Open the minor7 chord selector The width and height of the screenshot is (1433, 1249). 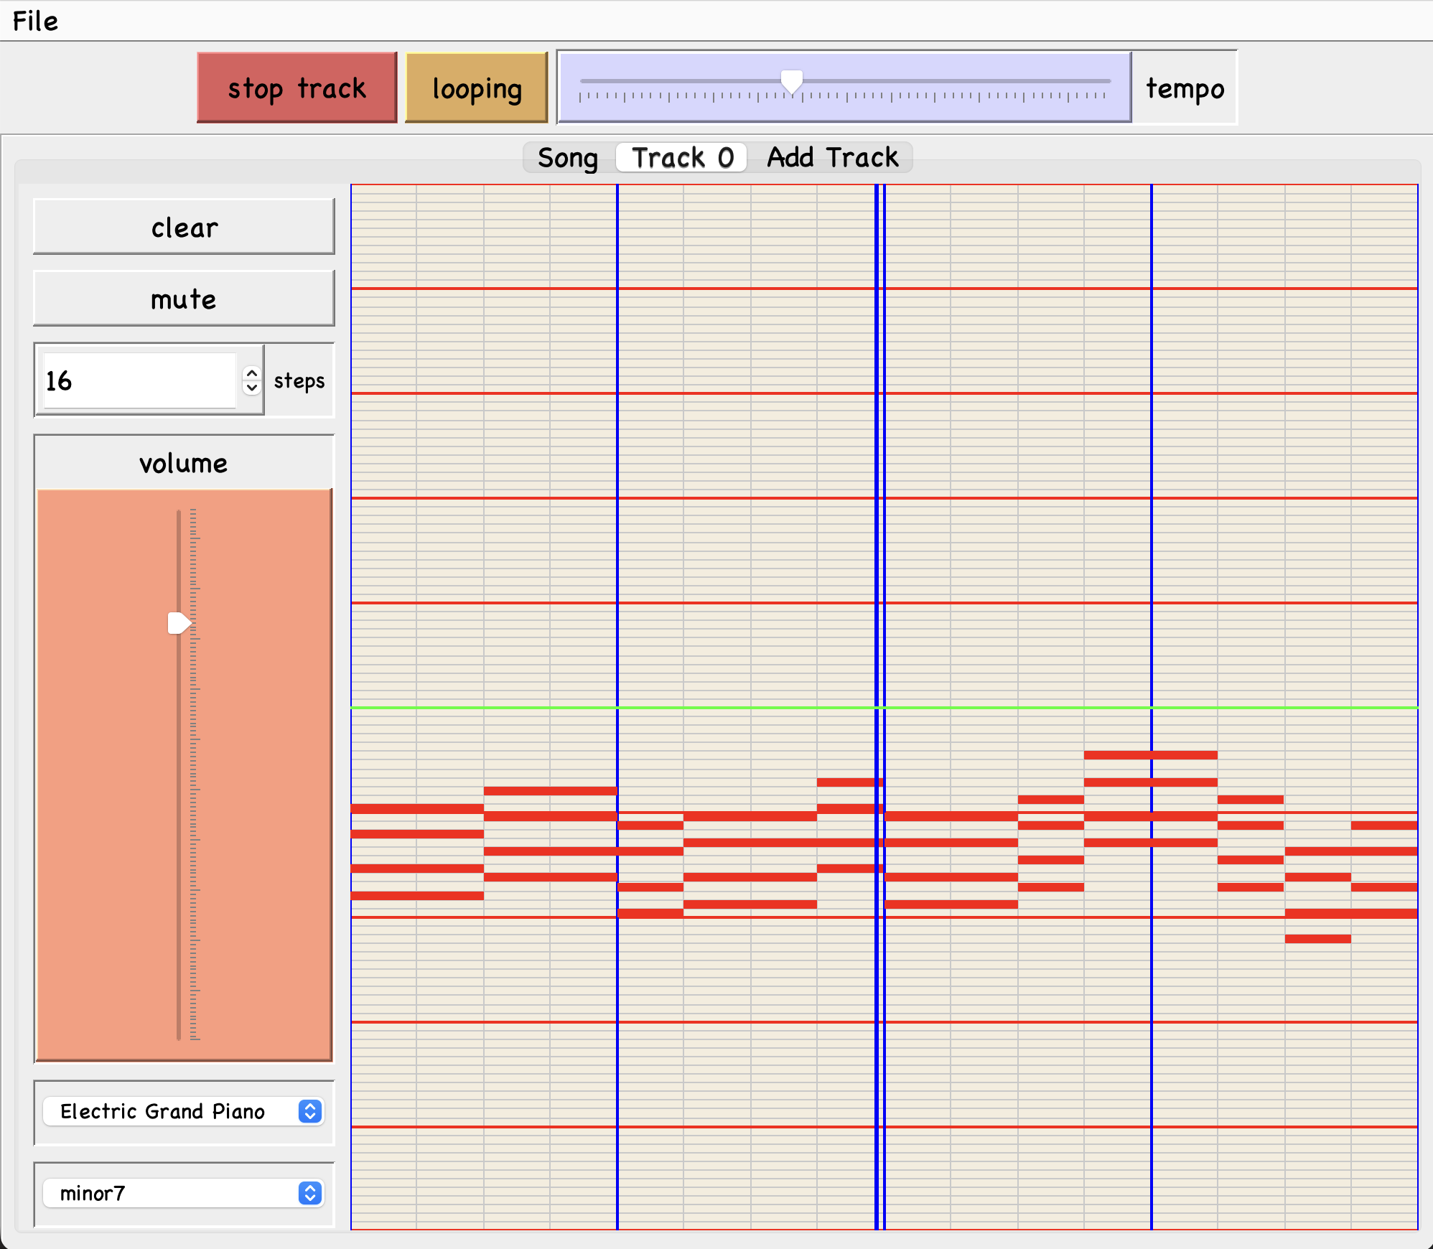click(x=184, y=1194)
